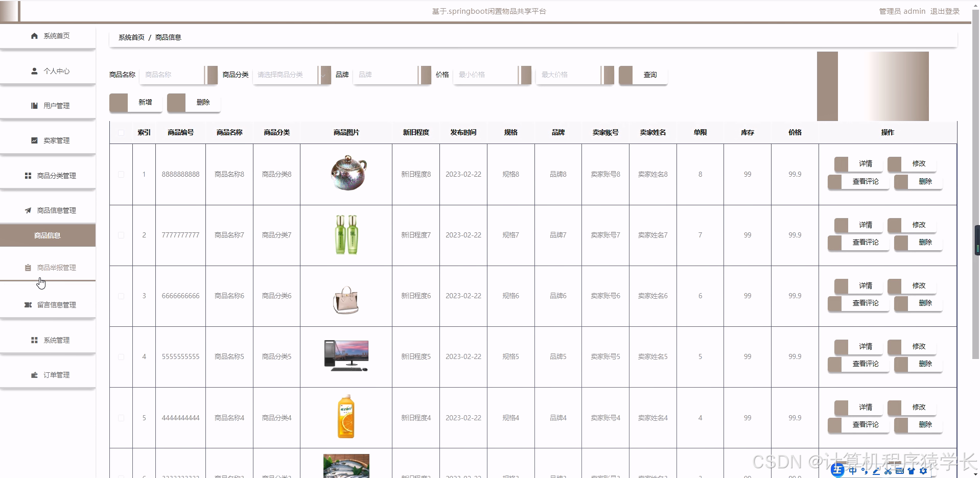The height and width of the screenshot is (478, 980).
Task: Click the 品牌 brand input field
Action: pos(392,75)
